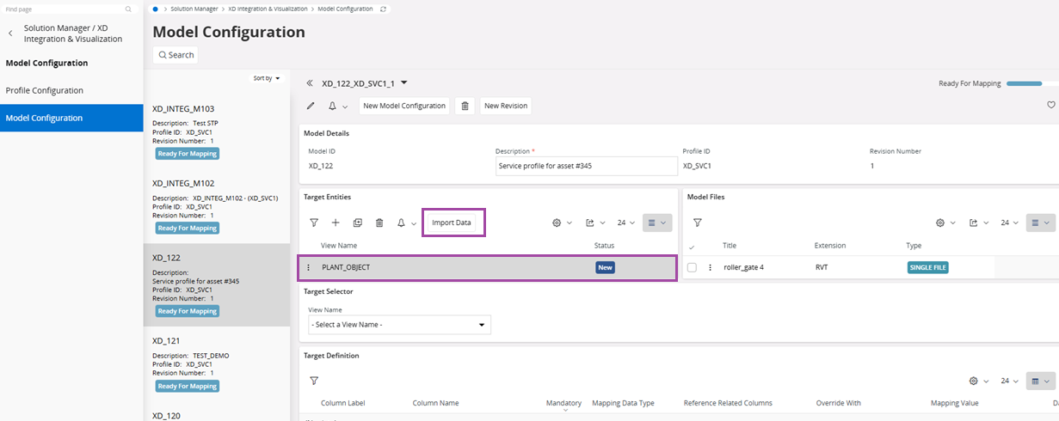
Task: Click the New Revision button
Action: [505, 106]
